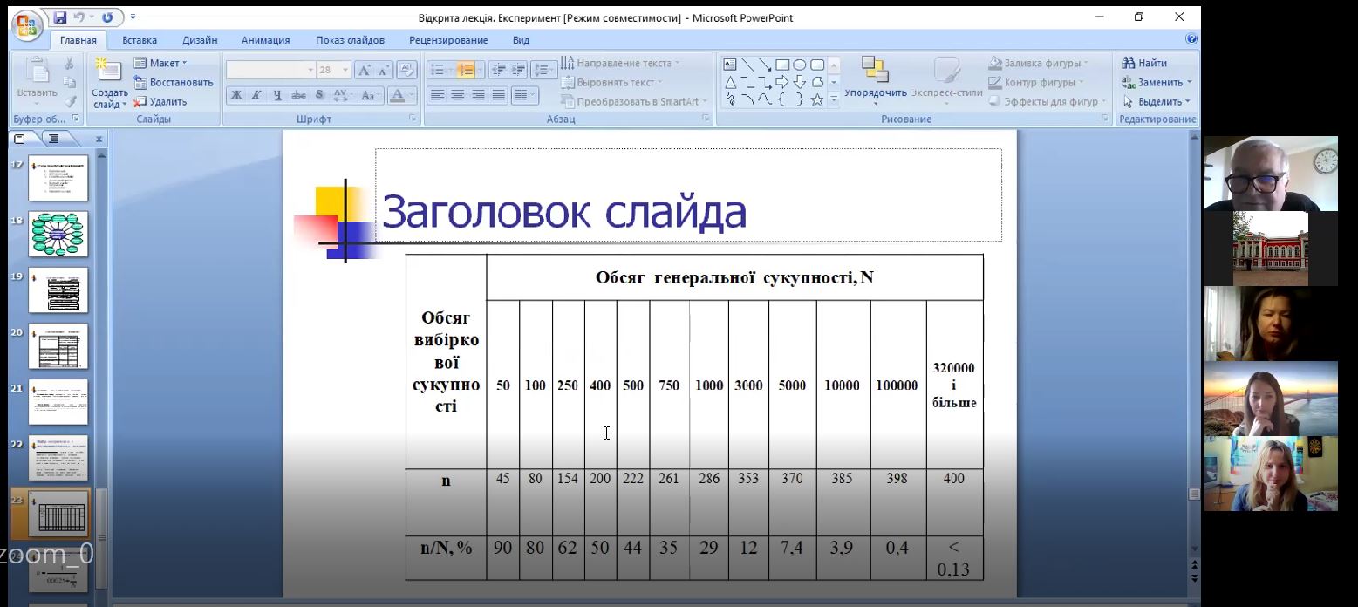Viewport: 1358px width, 607px height.
Task: Open the Показ слайдов tab
Action: pos(349,40)
